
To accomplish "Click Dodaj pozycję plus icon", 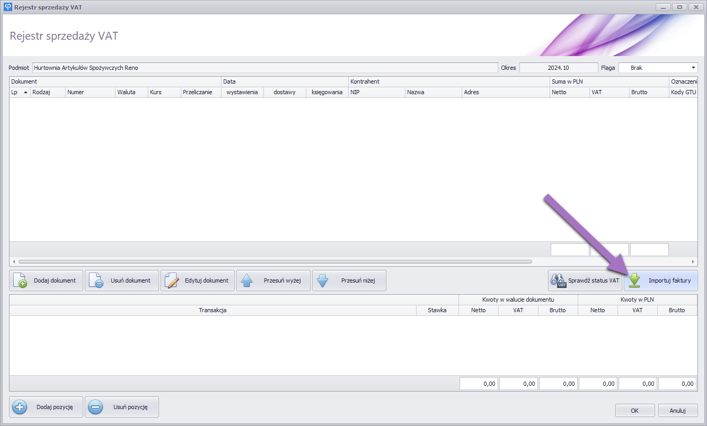I will coord(46,407).
